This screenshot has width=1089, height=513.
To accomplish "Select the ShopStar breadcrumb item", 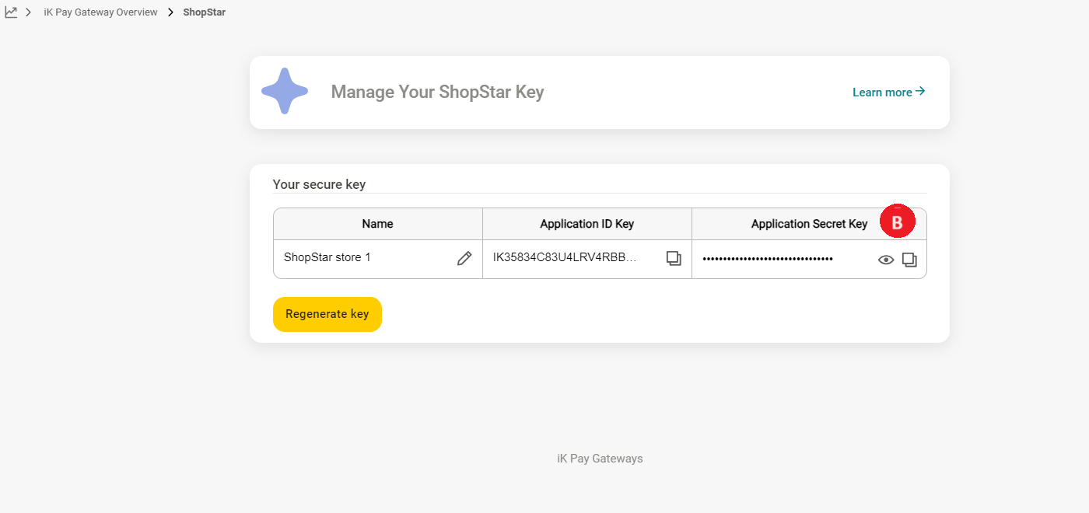I will tap(205, 12).
